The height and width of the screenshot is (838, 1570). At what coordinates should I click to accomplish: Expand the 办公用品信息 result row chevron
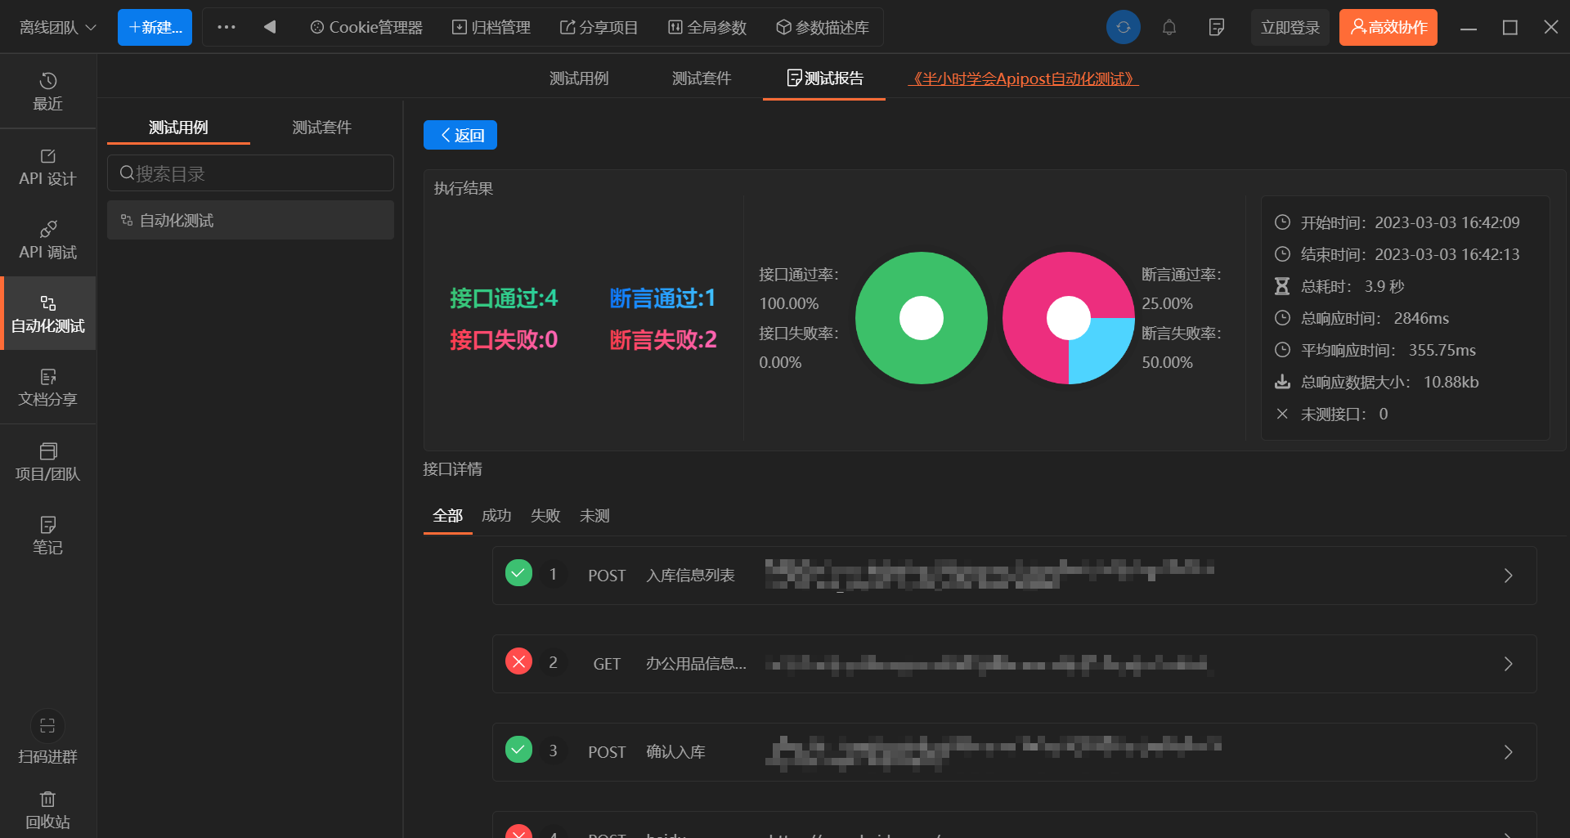tap(1509, 664)
